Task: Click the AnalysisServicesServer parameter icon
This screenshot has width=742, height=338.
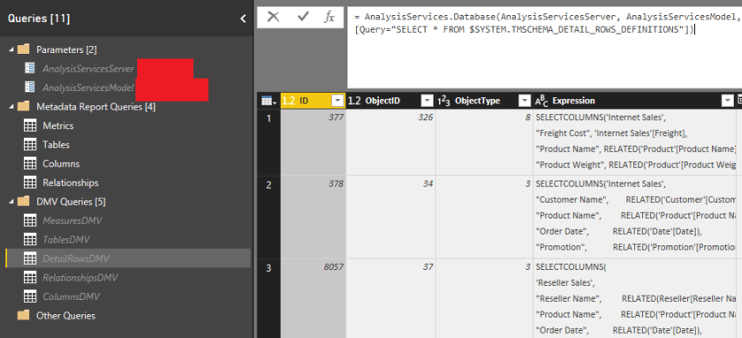Action: [30, 69]
